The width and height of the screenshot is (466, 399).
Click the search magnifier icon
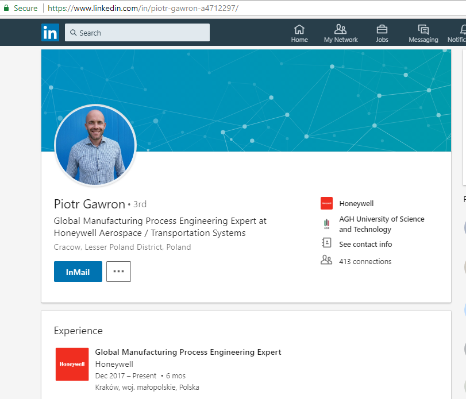(73, 33)
